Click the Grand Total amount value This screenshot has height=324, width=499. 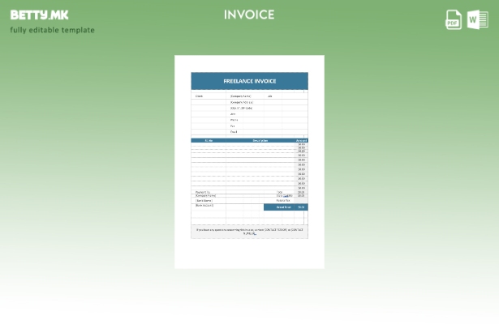(x=301, y=207)
